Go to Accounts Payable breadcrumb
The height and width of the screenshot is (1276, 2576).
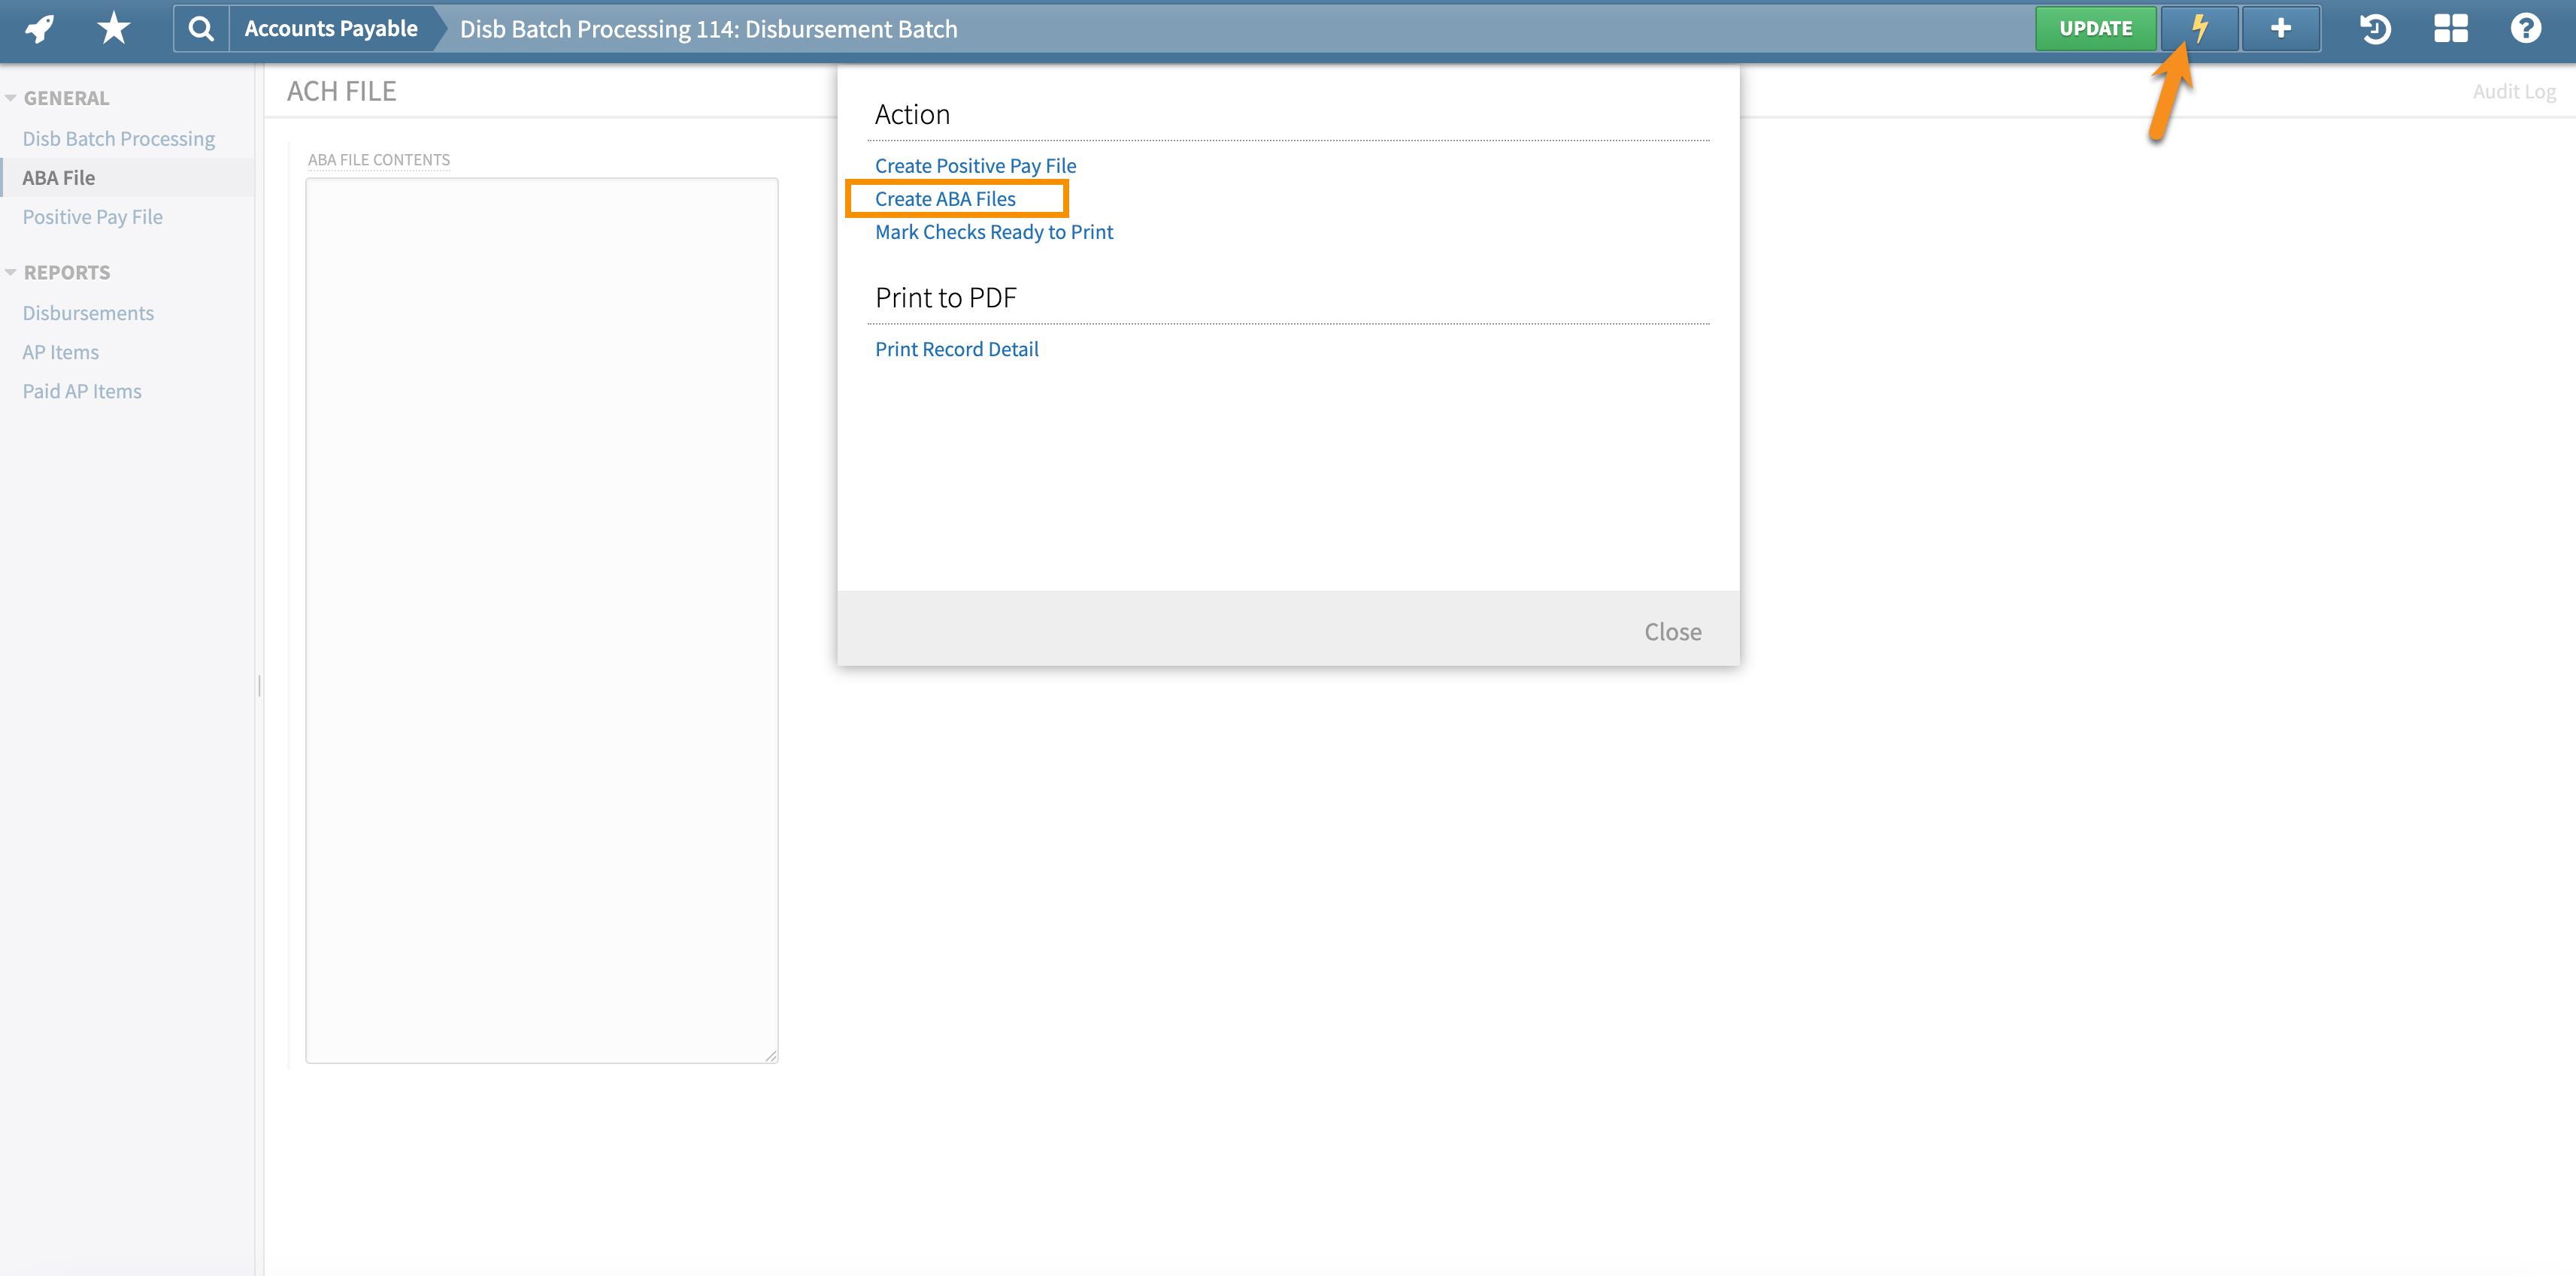331,28
